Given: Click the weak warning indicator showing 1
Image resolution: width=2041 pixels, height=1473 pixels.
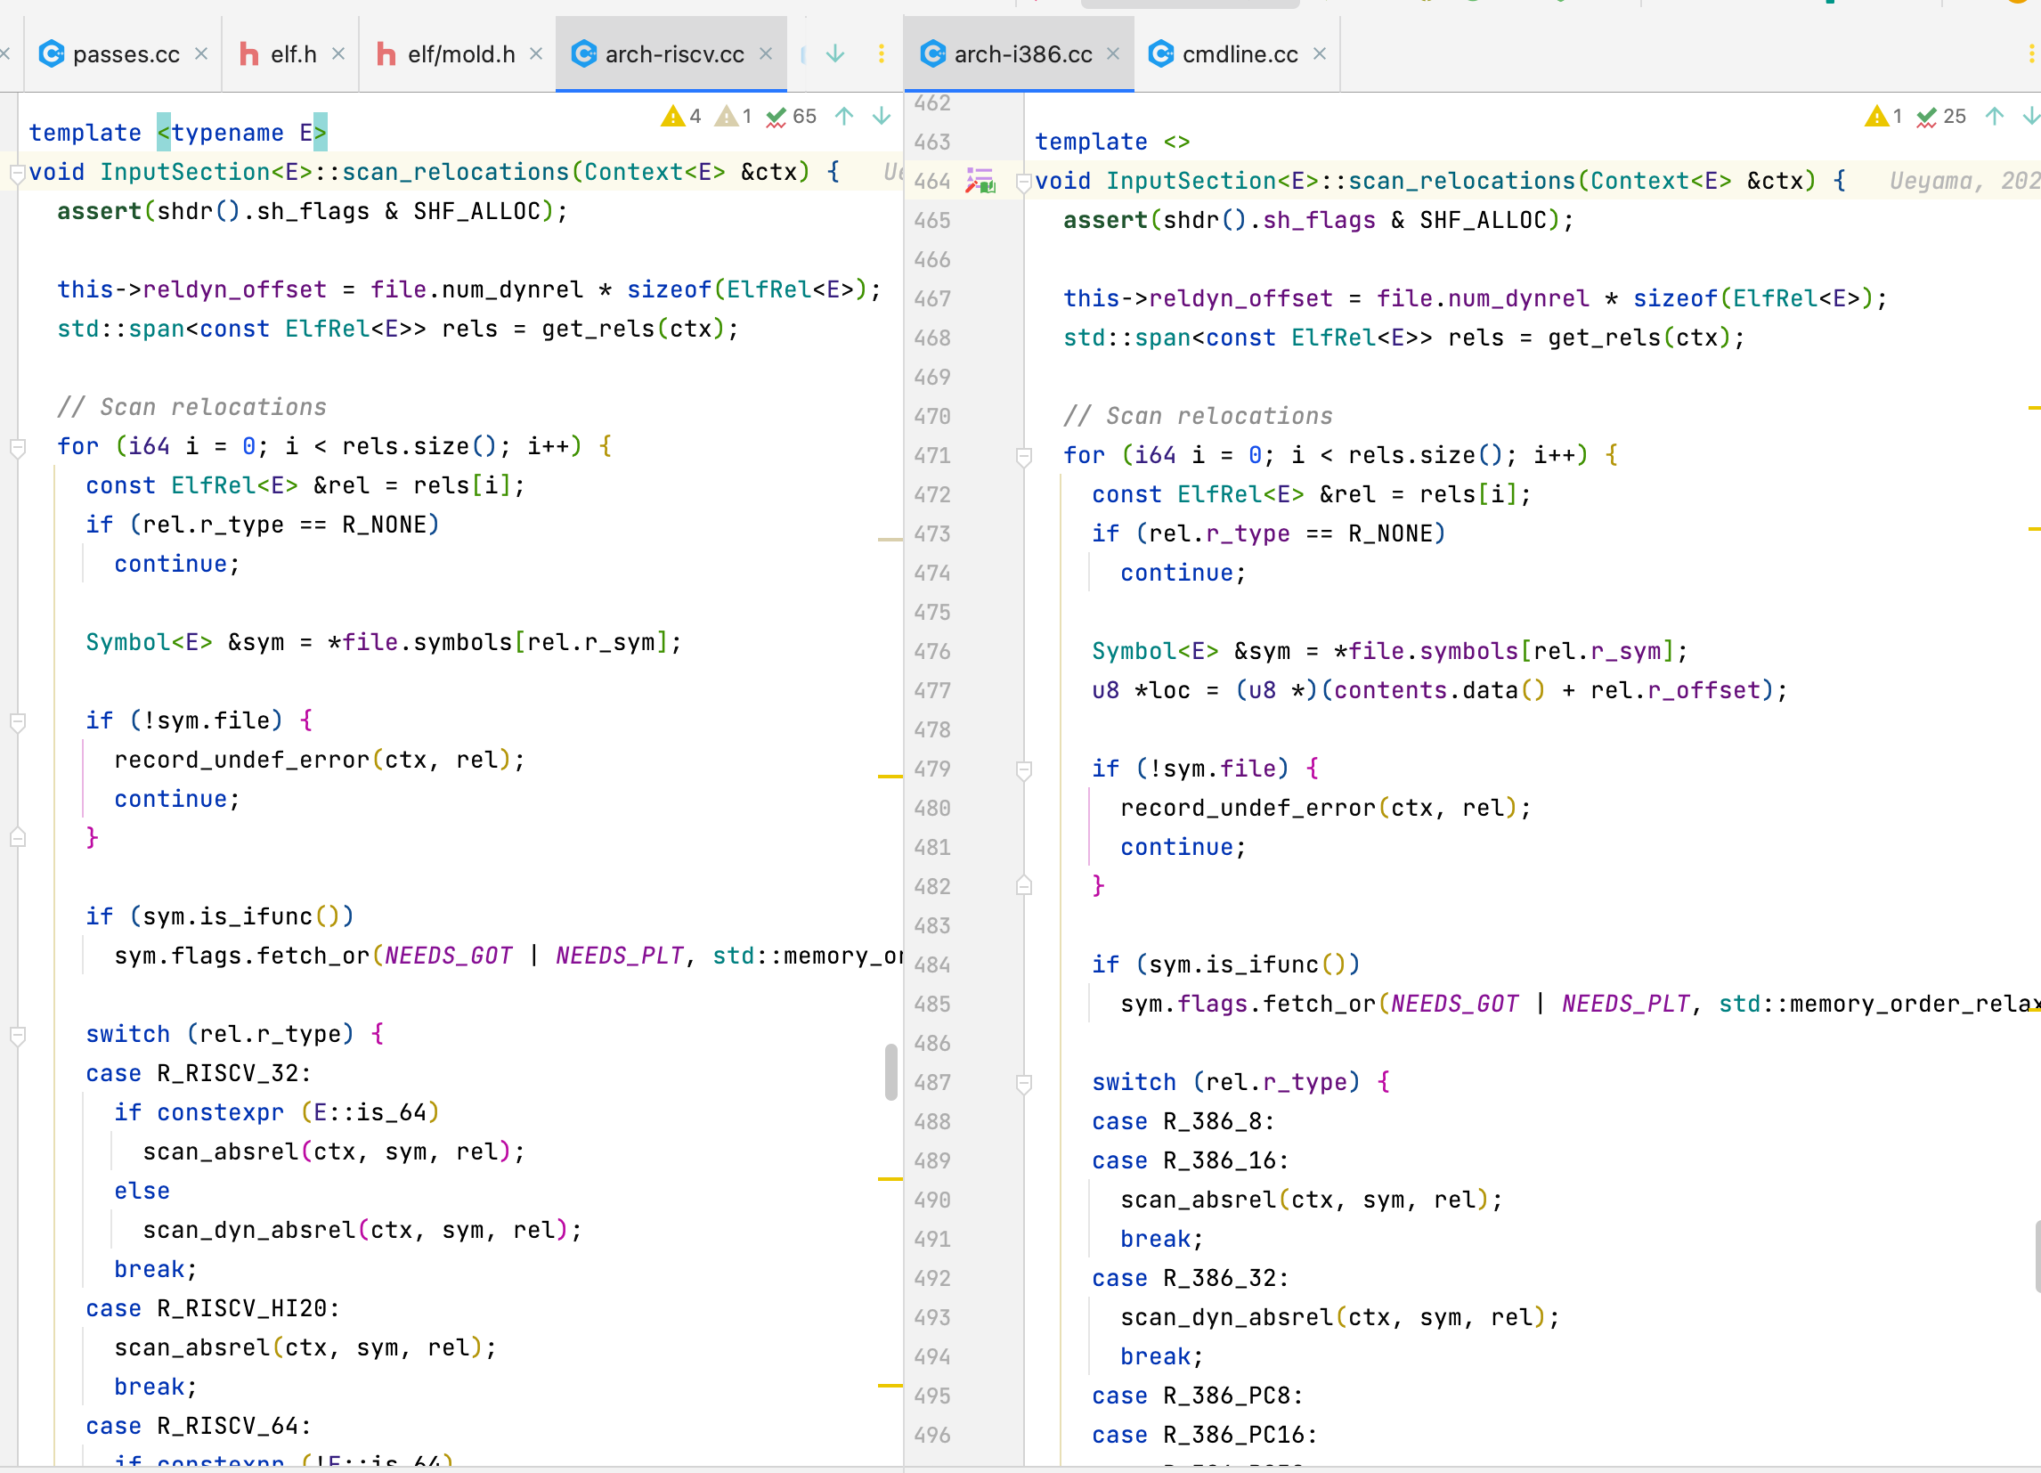Looking at the screenshot, I should coord(735,116).
